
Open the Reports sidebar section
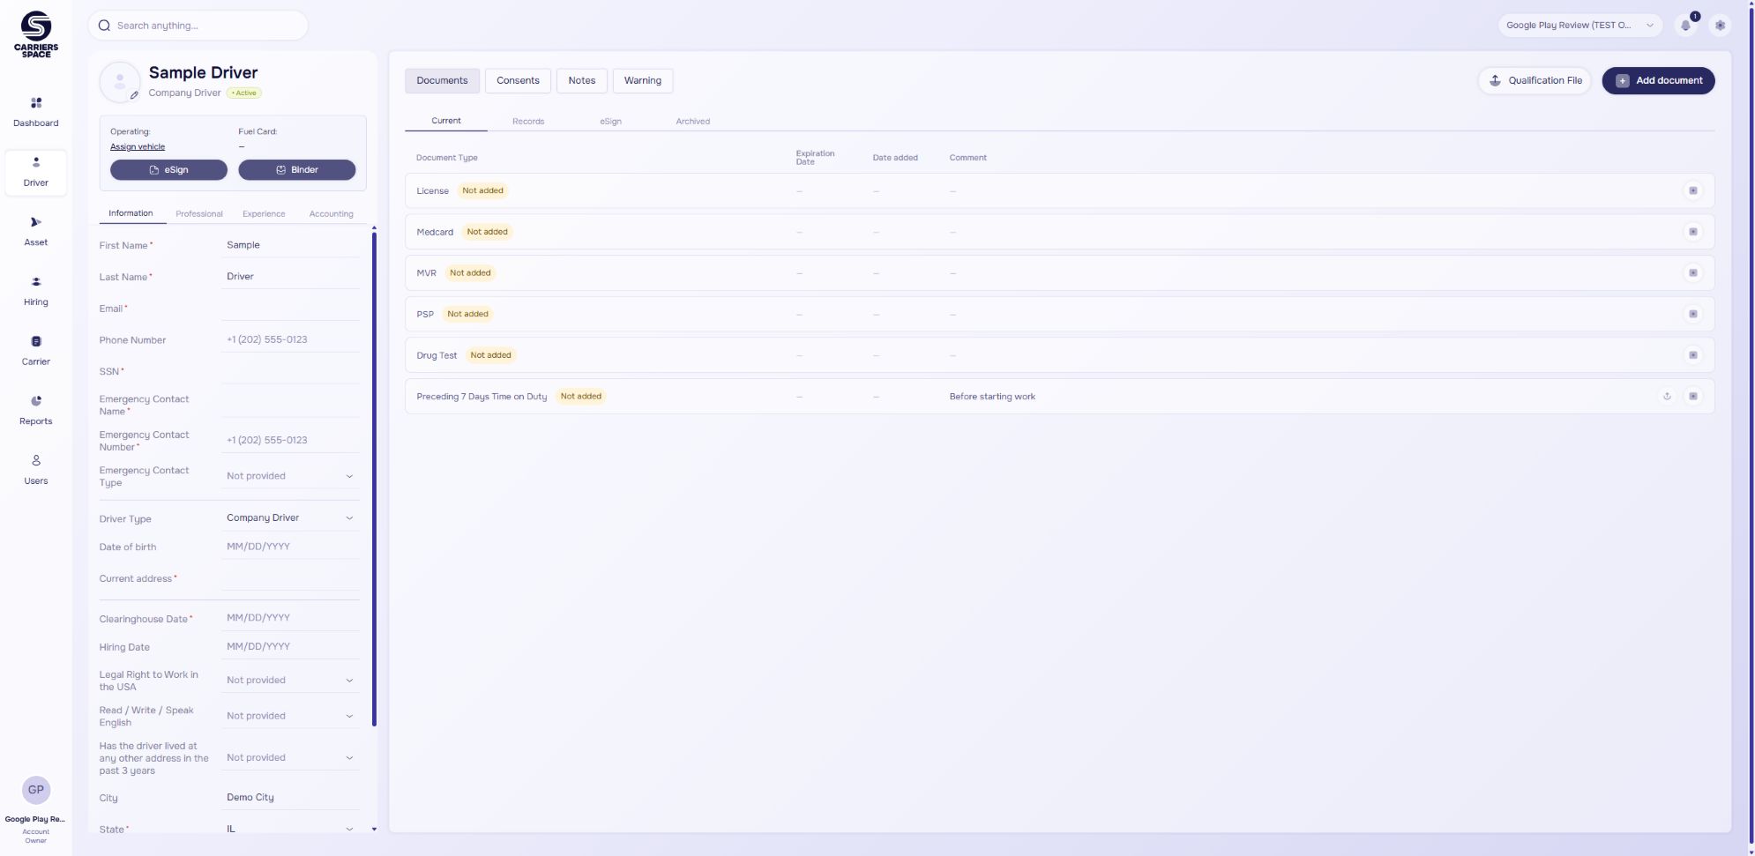pyautogui.click(x=36, y=410)
